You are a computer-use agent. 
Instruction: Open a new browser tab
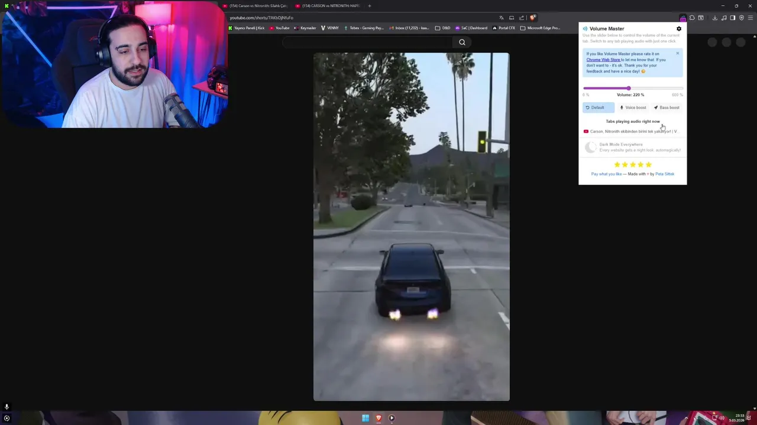click(x=369, y=6)
